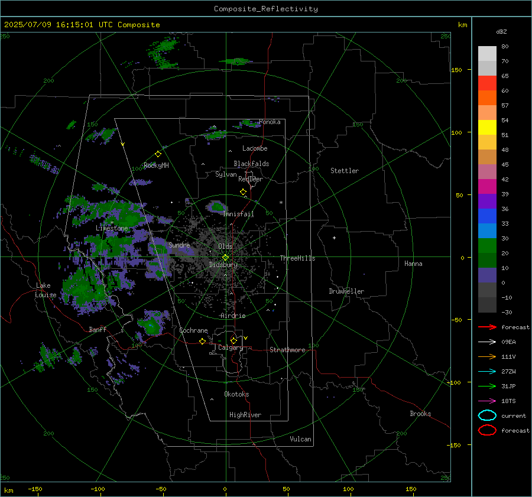The width and height of the screenshot is (532, 497).
Task: Click the Innisfail town label
Action: 238,214
